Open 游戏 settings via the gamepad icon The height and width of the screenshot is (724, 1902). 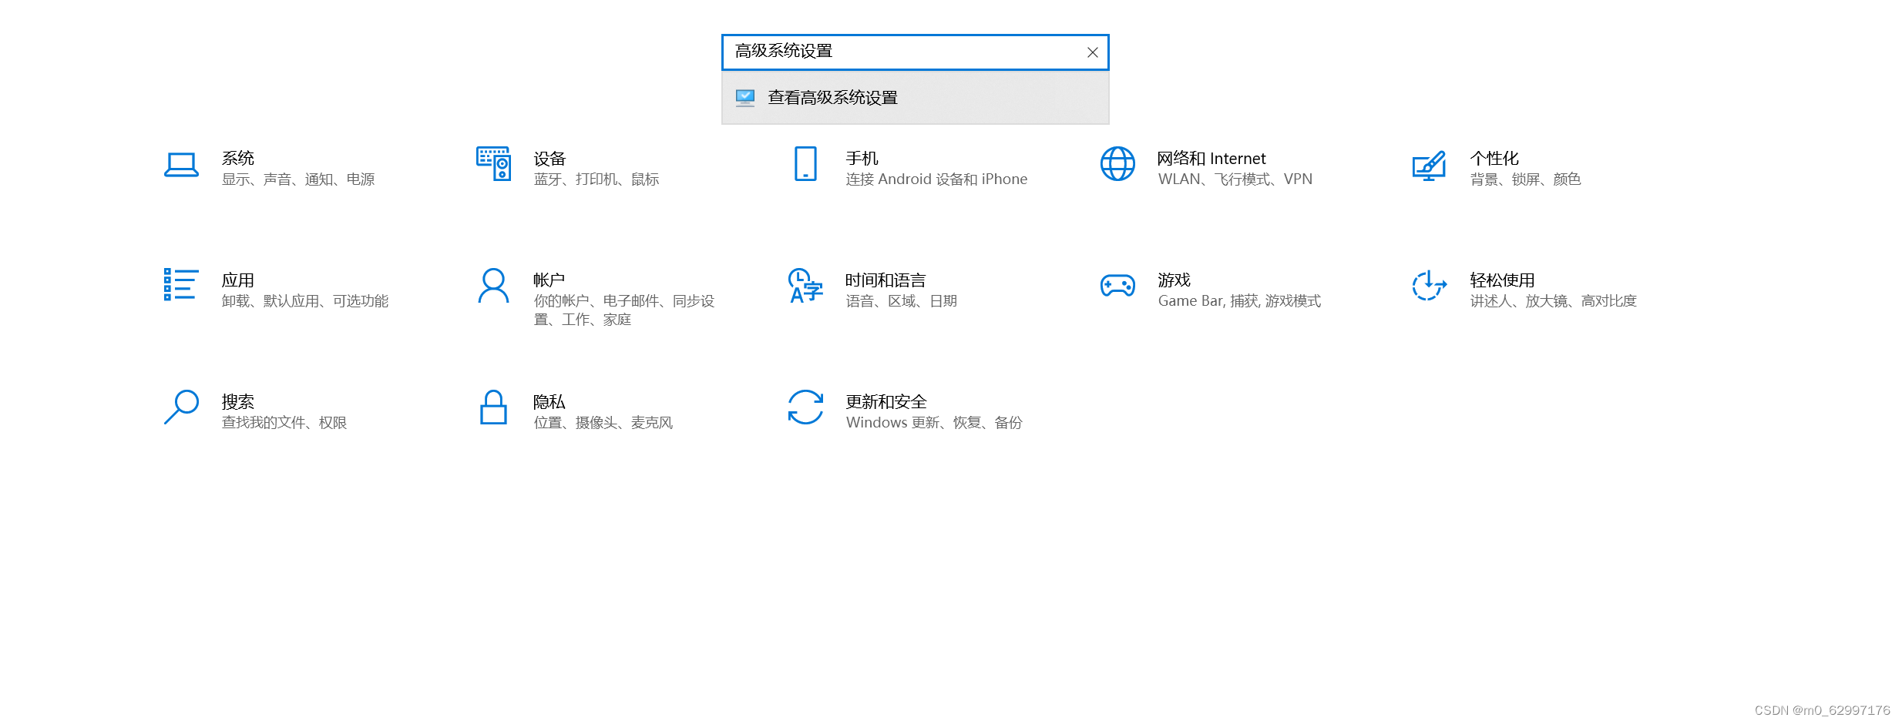[x=1118, y=287]
